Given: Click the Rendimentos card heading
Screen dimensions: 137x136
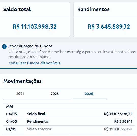Looking at the screenshot, I should 93,9.
